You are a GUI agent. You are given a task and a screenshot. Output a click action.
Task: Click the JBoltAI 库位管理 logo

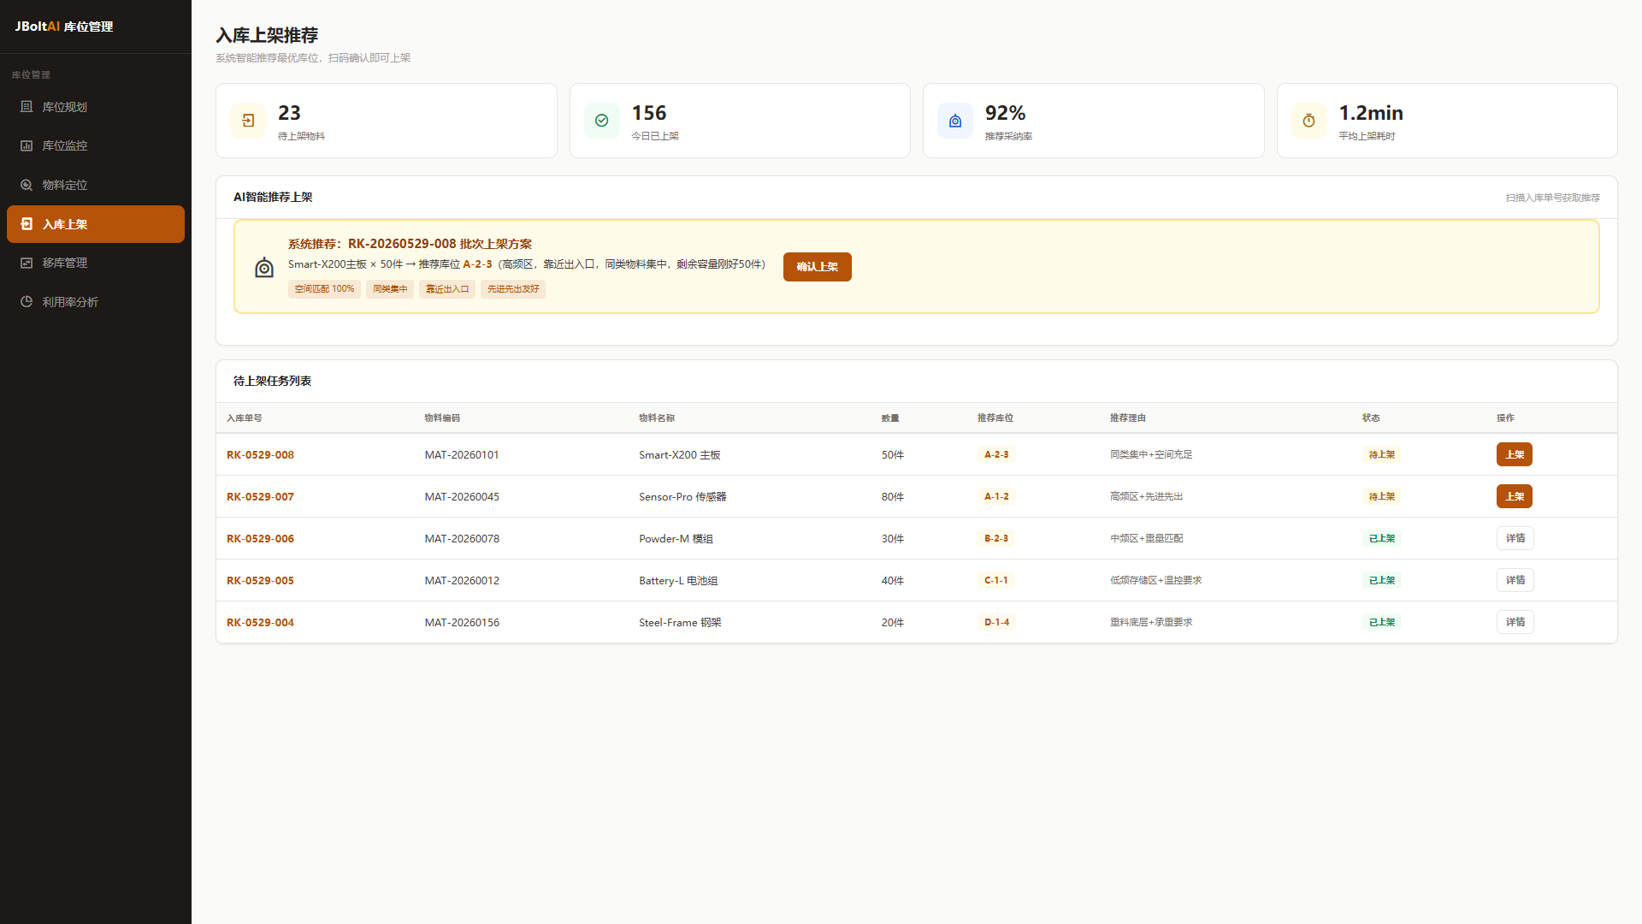(x=64, y=27)
